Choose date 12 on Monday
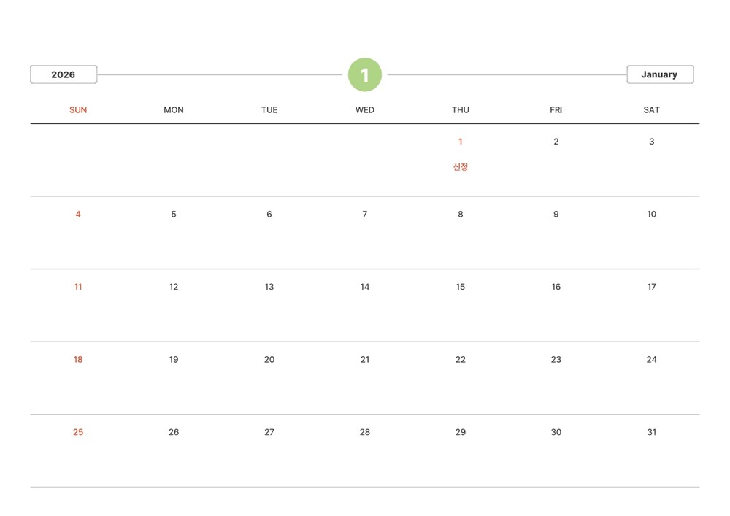Image resolution: width=730 pixels, height=516 pixels. pyautogui.click(x=174, y=287)
